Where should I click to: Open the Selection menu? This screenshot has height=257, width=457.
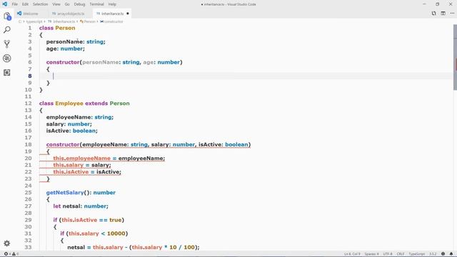coord(40,4)
